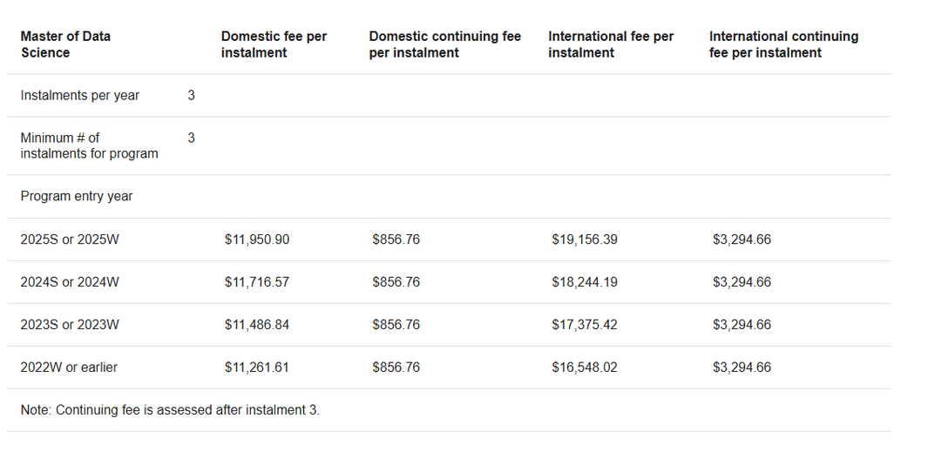Select the $18,244.19 international fee value
This screenshot has width=941, height=452.
[x=585, y=282]
